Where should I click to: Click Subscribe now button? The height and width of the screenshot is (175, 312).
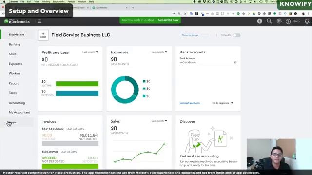(168, 20)
